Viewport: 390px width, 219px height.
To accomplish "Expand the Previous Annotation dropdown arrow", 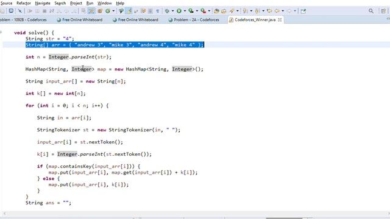I will pyautogui.click(x=263, y=11).
